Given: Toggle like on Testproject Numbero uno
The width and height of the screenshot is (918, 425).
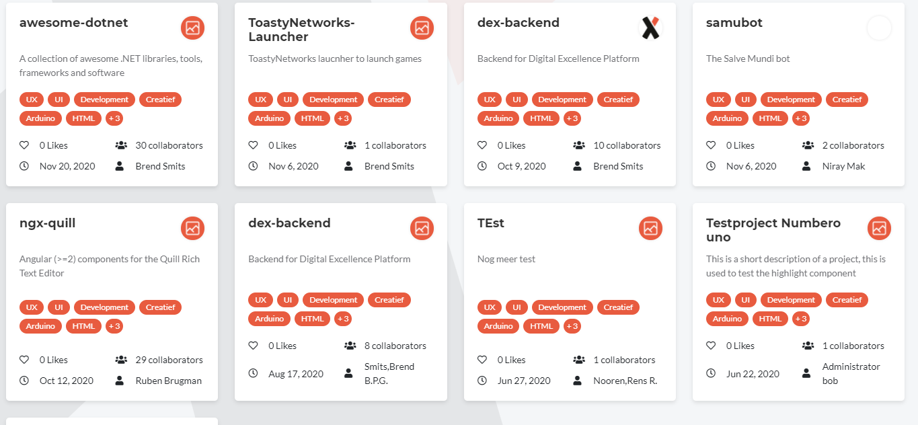Looking at the screenshot, I should point(710,345).
